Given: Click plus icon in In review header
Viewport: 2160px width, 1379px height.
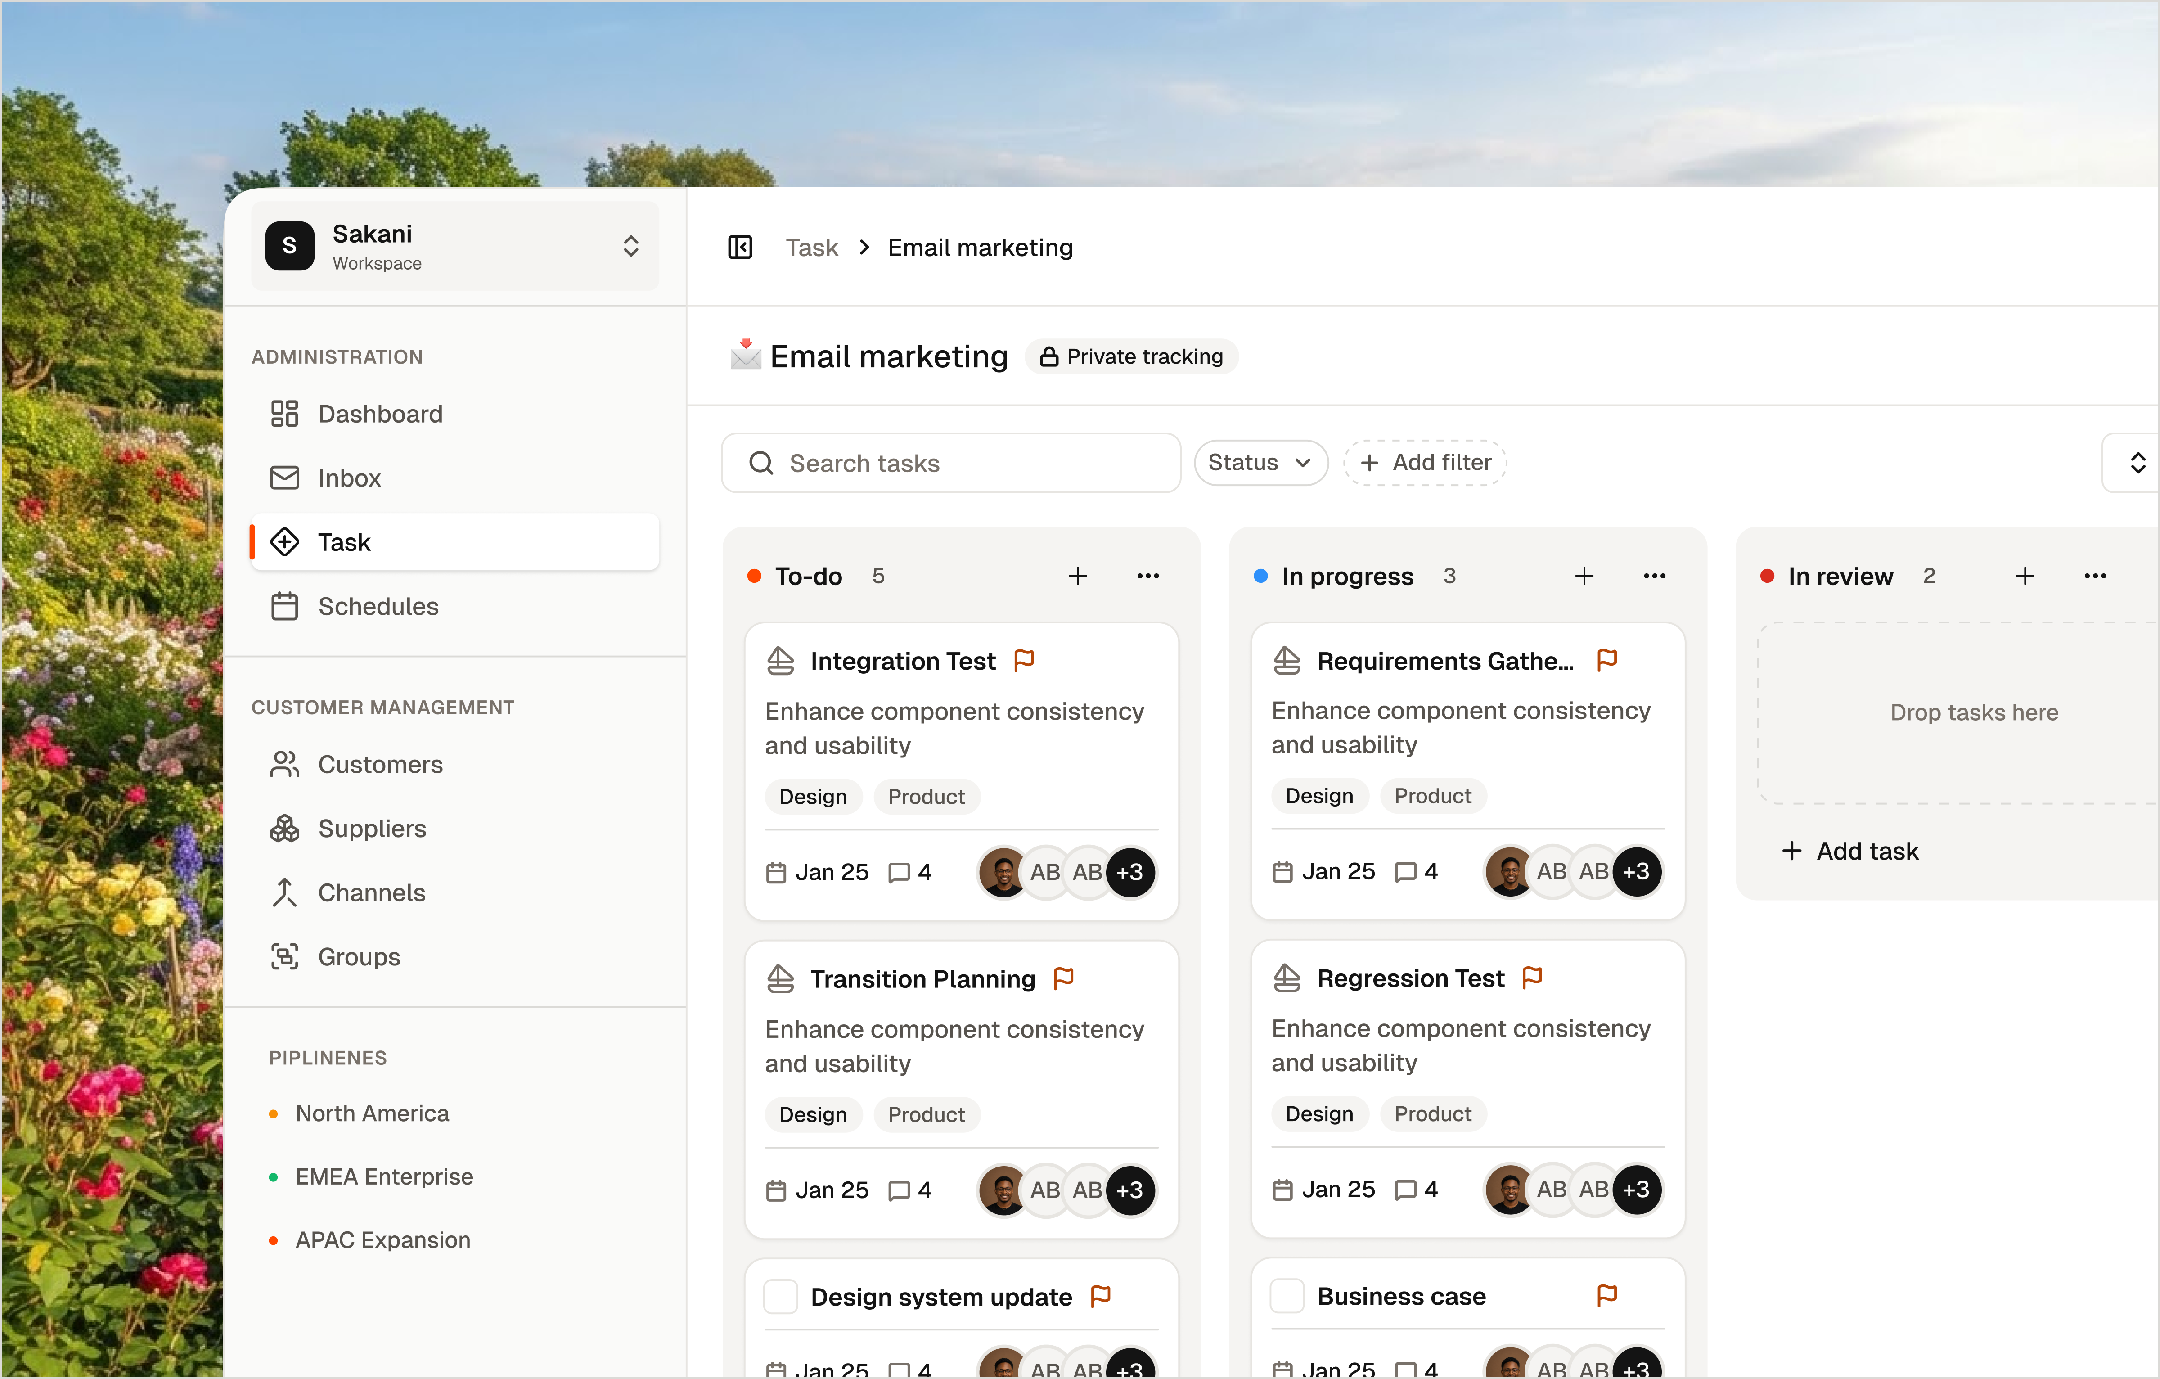Looking at the screenshot, I should coord(2025,576).
